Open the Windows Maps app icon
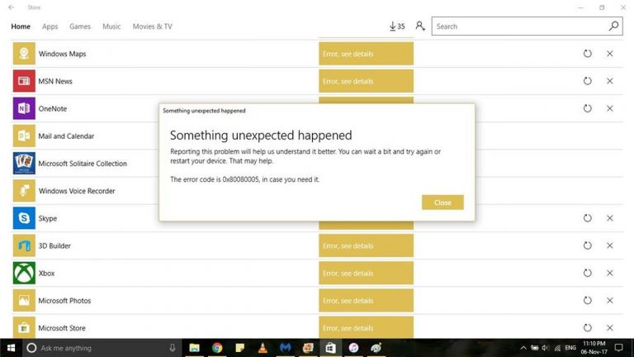 24,54
